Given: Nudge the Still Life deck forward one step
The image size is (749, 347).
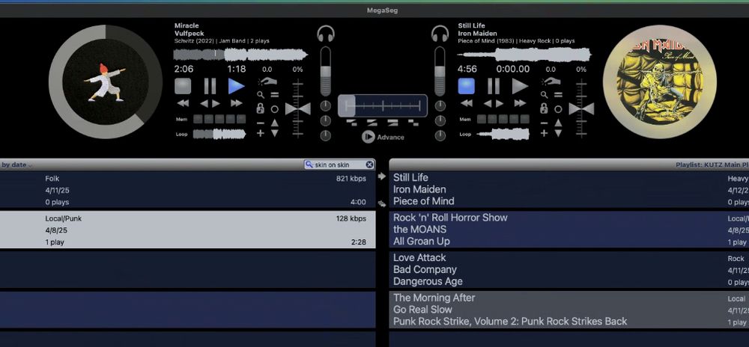Looking at the screenshot, I should tap(500, 103).
